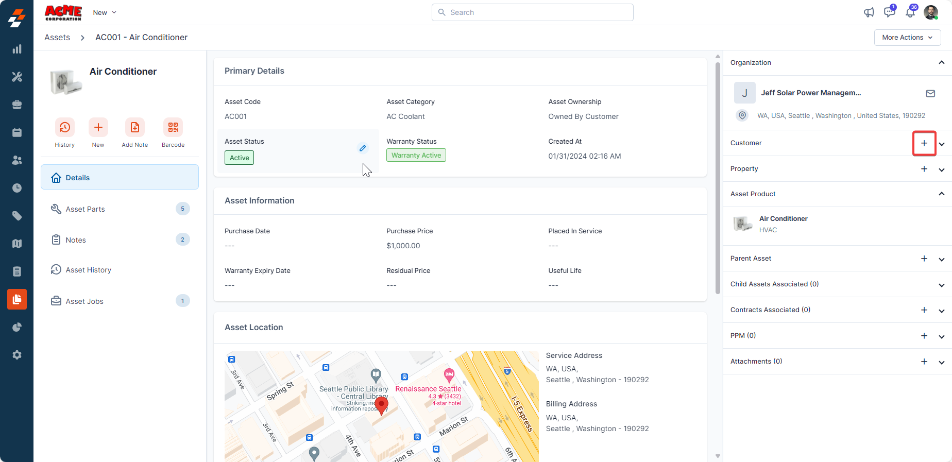Go to Assets breadcrumb link
This screenshot has width=952, height=462.
point(57,38)
